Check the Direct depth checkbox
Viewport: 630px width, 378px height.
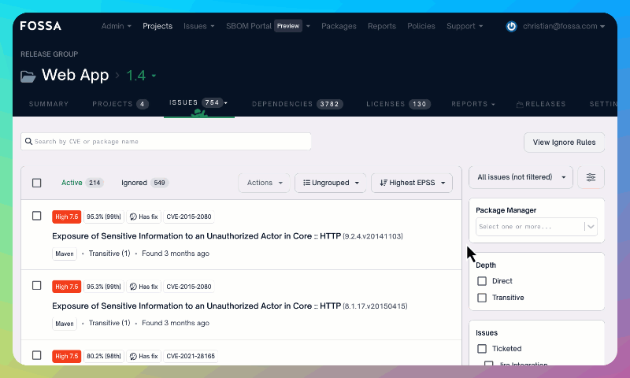(x=482, y=281)
